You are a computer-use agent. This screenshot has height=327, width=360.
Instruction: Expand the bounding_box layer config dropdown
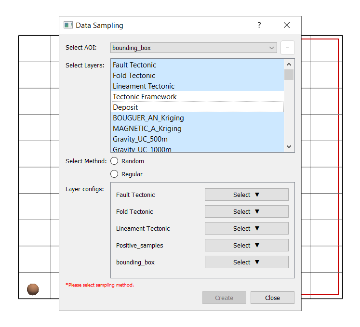[x=246, y=262]
